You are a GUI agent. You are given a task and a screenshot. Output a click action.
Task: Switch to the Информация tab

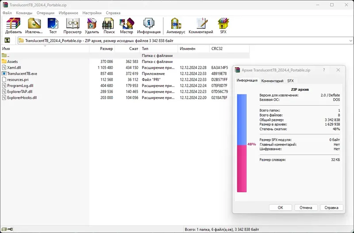click(247, 80)
